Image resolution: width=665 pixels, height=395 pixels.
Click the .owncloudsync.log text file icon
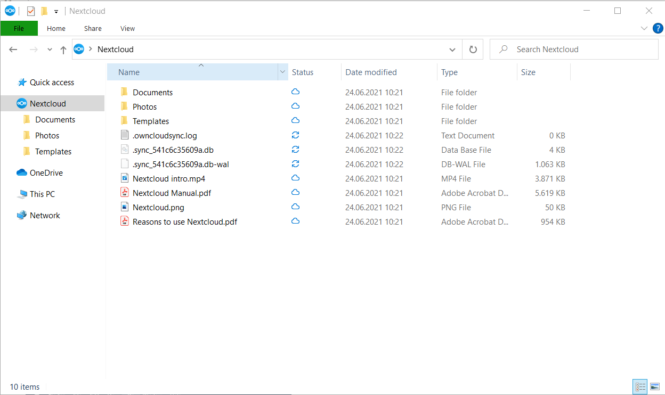[125, 135]
